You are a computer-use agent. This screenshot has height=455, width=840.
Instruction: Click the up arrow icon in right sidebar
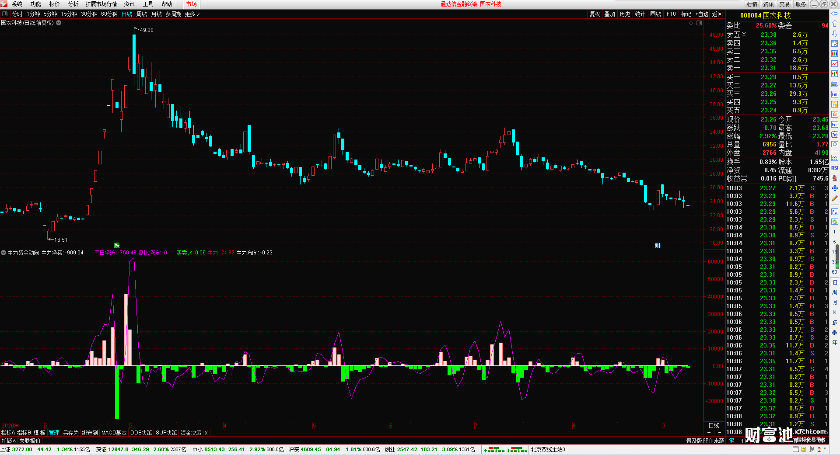tap(835, 24)
